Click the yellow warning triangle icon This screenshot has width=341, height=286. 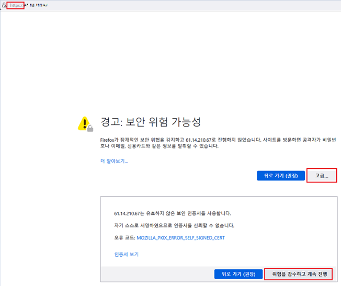pos(85,124)
